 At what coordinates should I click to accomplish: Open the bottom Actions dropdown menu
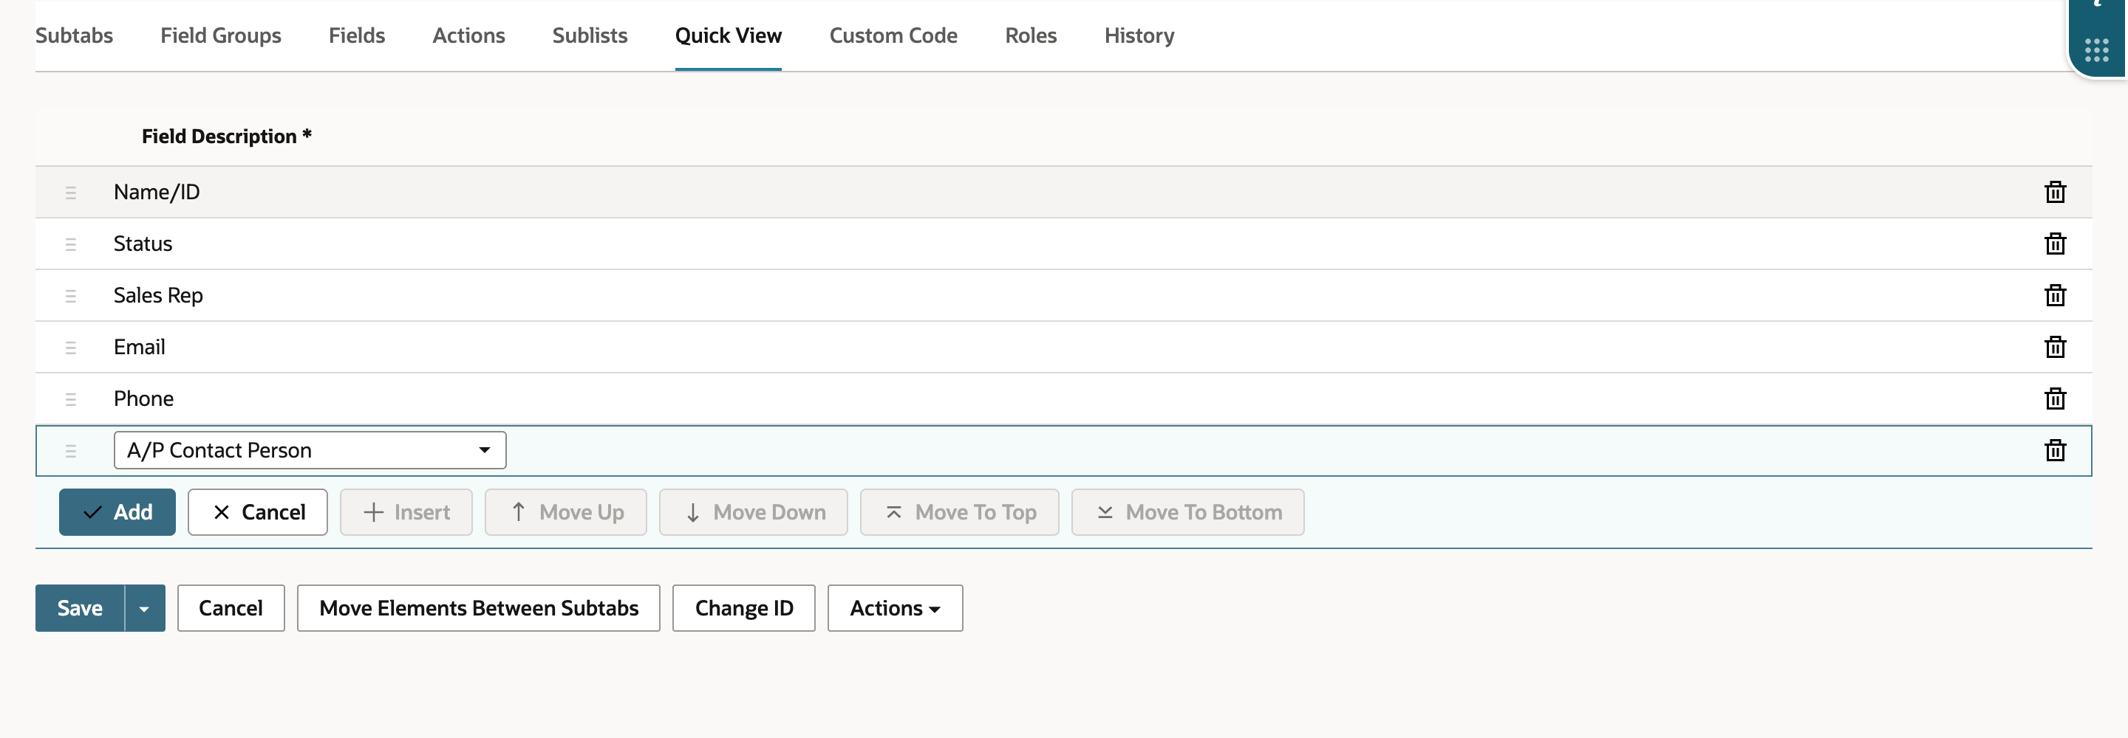click(895, 608)
